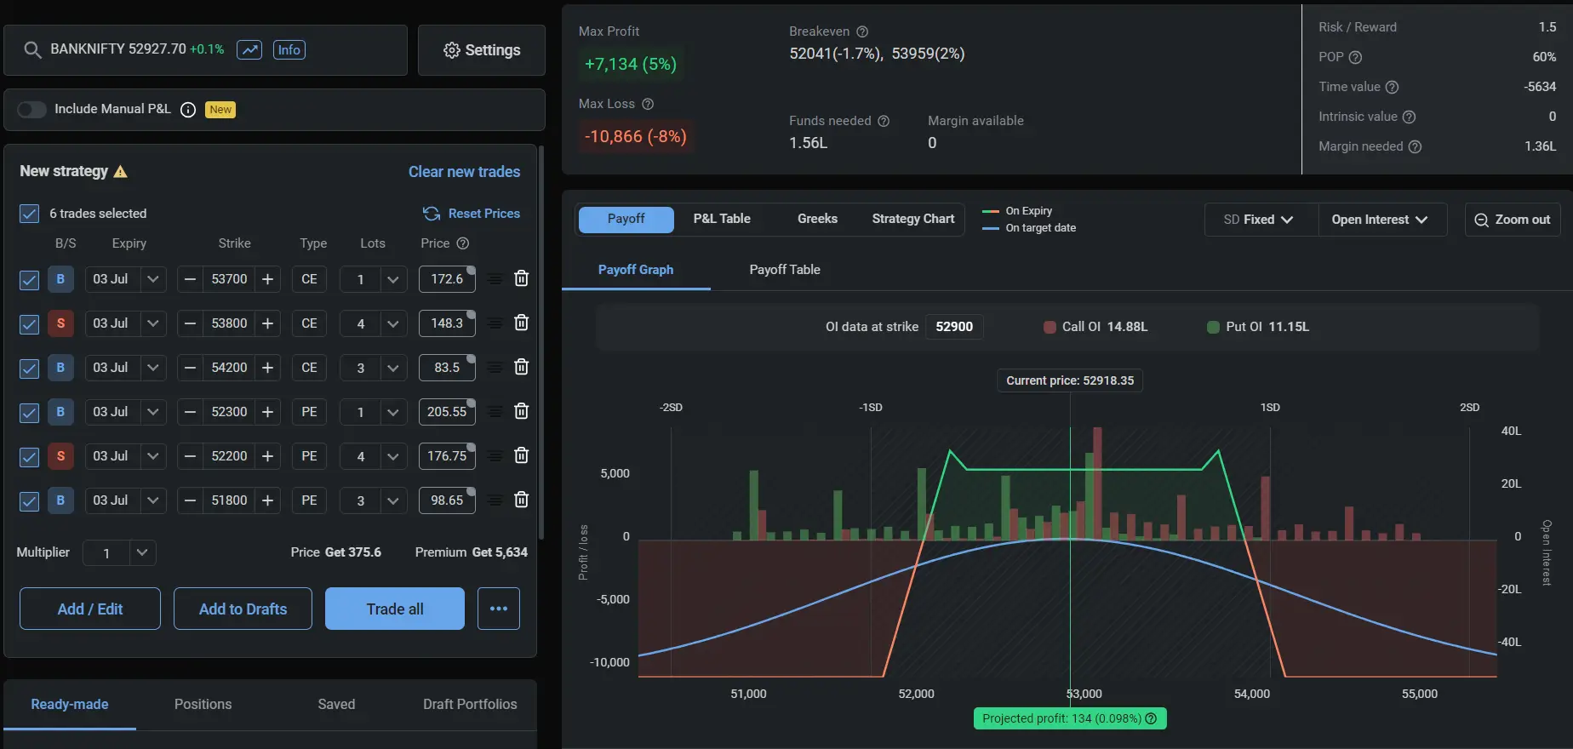1573x749 pixels.
Task: Toggle Buy/Sell on the 53800 row
Action: point(60,323)
